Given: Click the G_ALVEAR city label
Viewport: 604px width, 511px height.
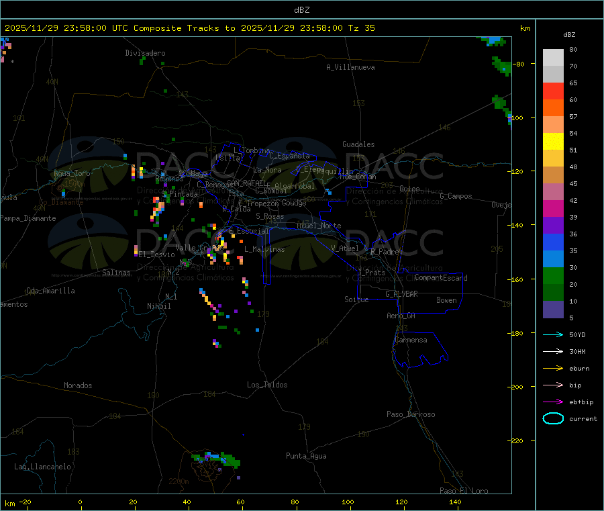Looking at the screenshot, I should [401, 294].
